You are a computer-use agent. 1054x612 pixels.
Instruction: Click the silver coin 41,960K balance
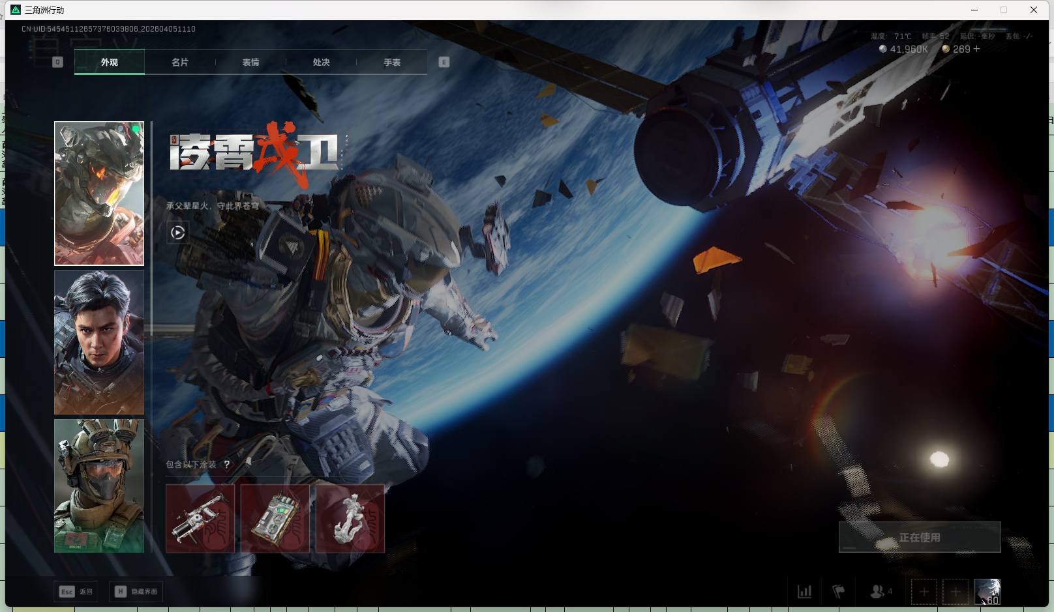[903, 49]
